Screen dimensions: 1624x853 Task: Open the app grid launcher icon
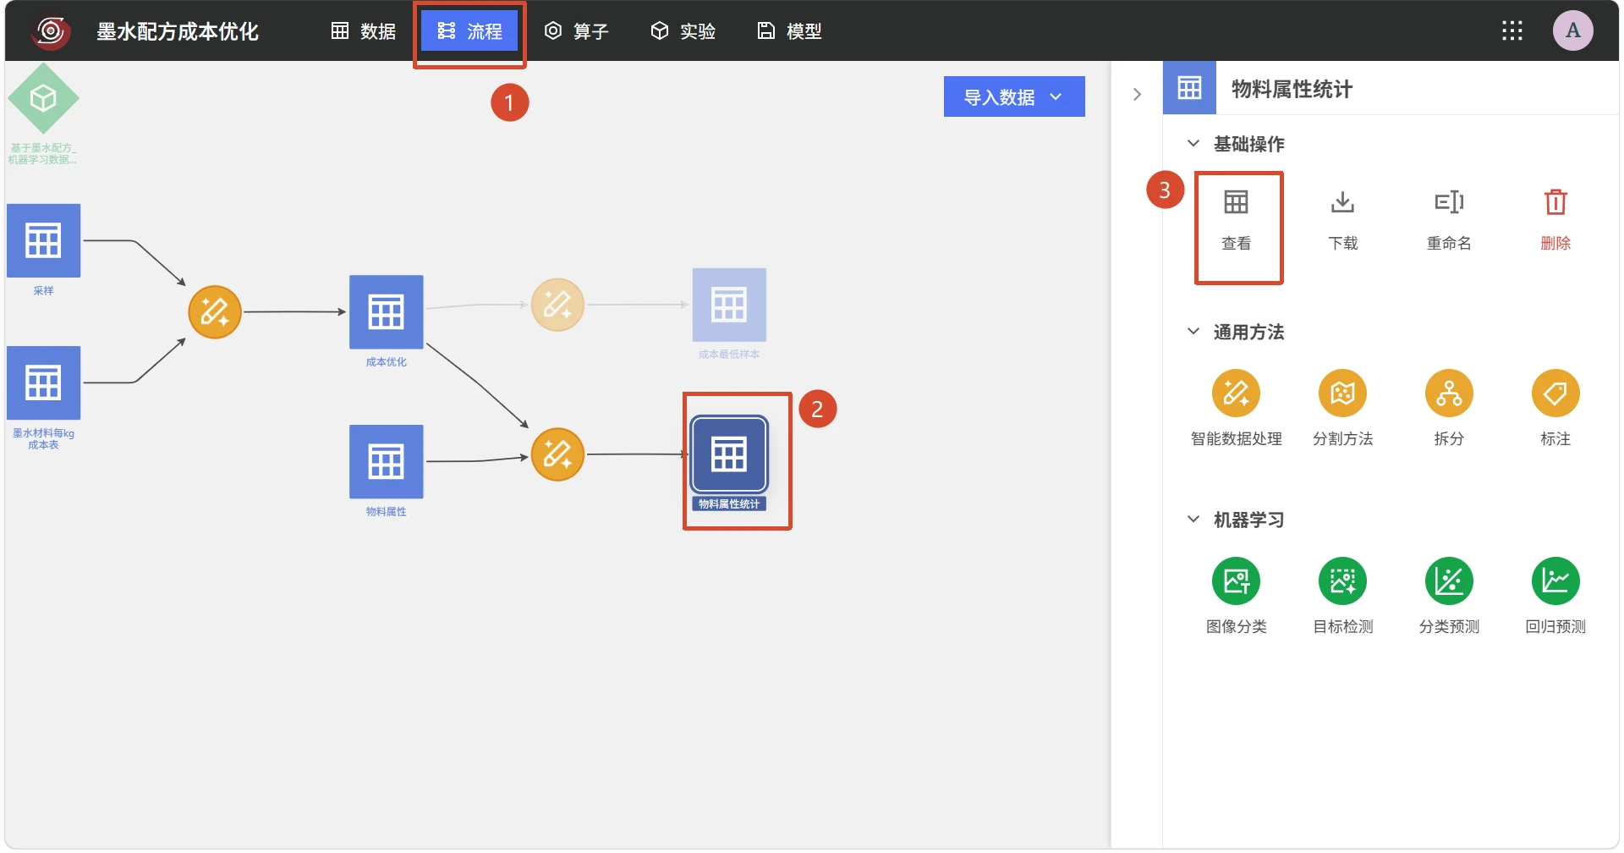(x=1512, y=31)
